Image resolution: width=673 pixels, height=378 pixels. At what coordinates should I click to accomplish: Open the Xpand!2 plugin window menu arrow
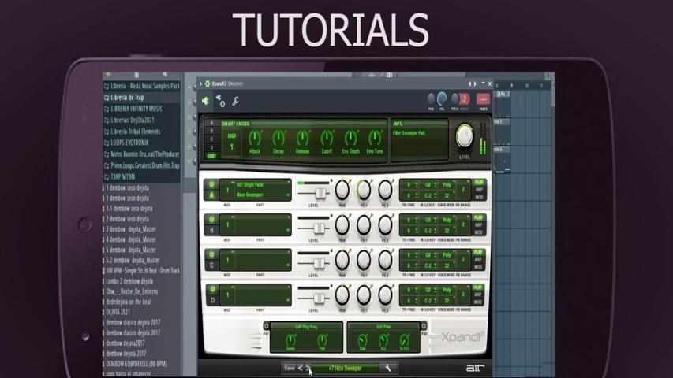(200, 83)
